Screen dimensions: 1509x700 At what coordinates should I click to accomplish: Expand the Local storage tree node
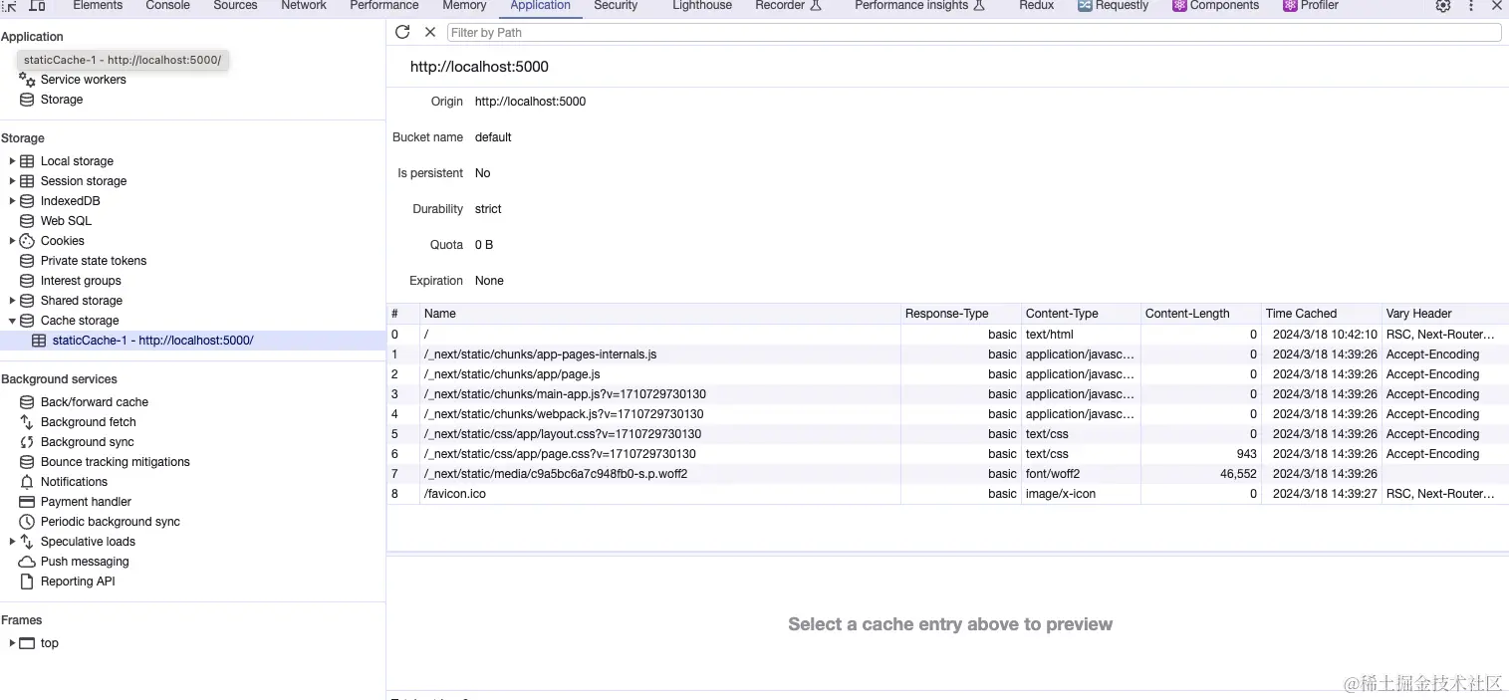12,161
